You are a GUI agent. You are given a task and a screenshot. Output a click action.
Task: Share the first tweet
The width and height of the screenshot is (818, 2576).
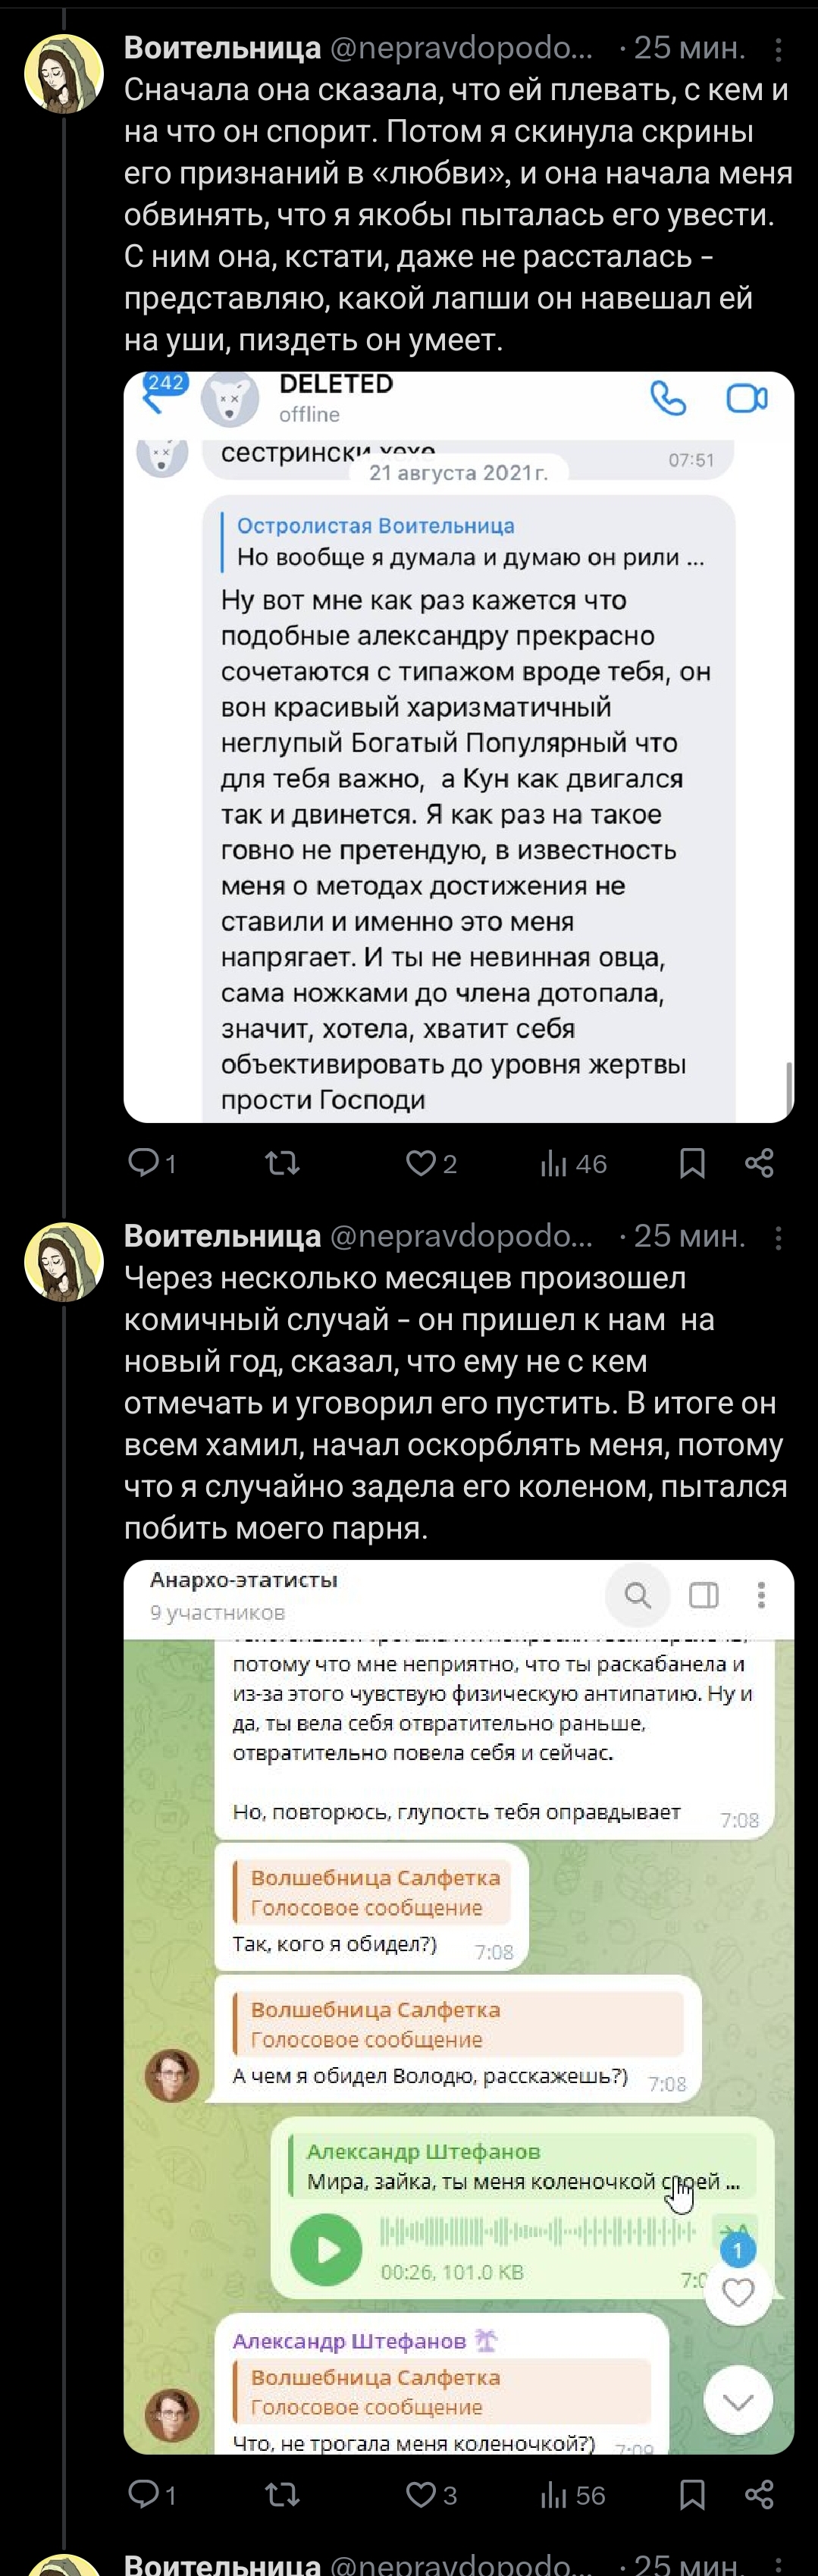760,1163
